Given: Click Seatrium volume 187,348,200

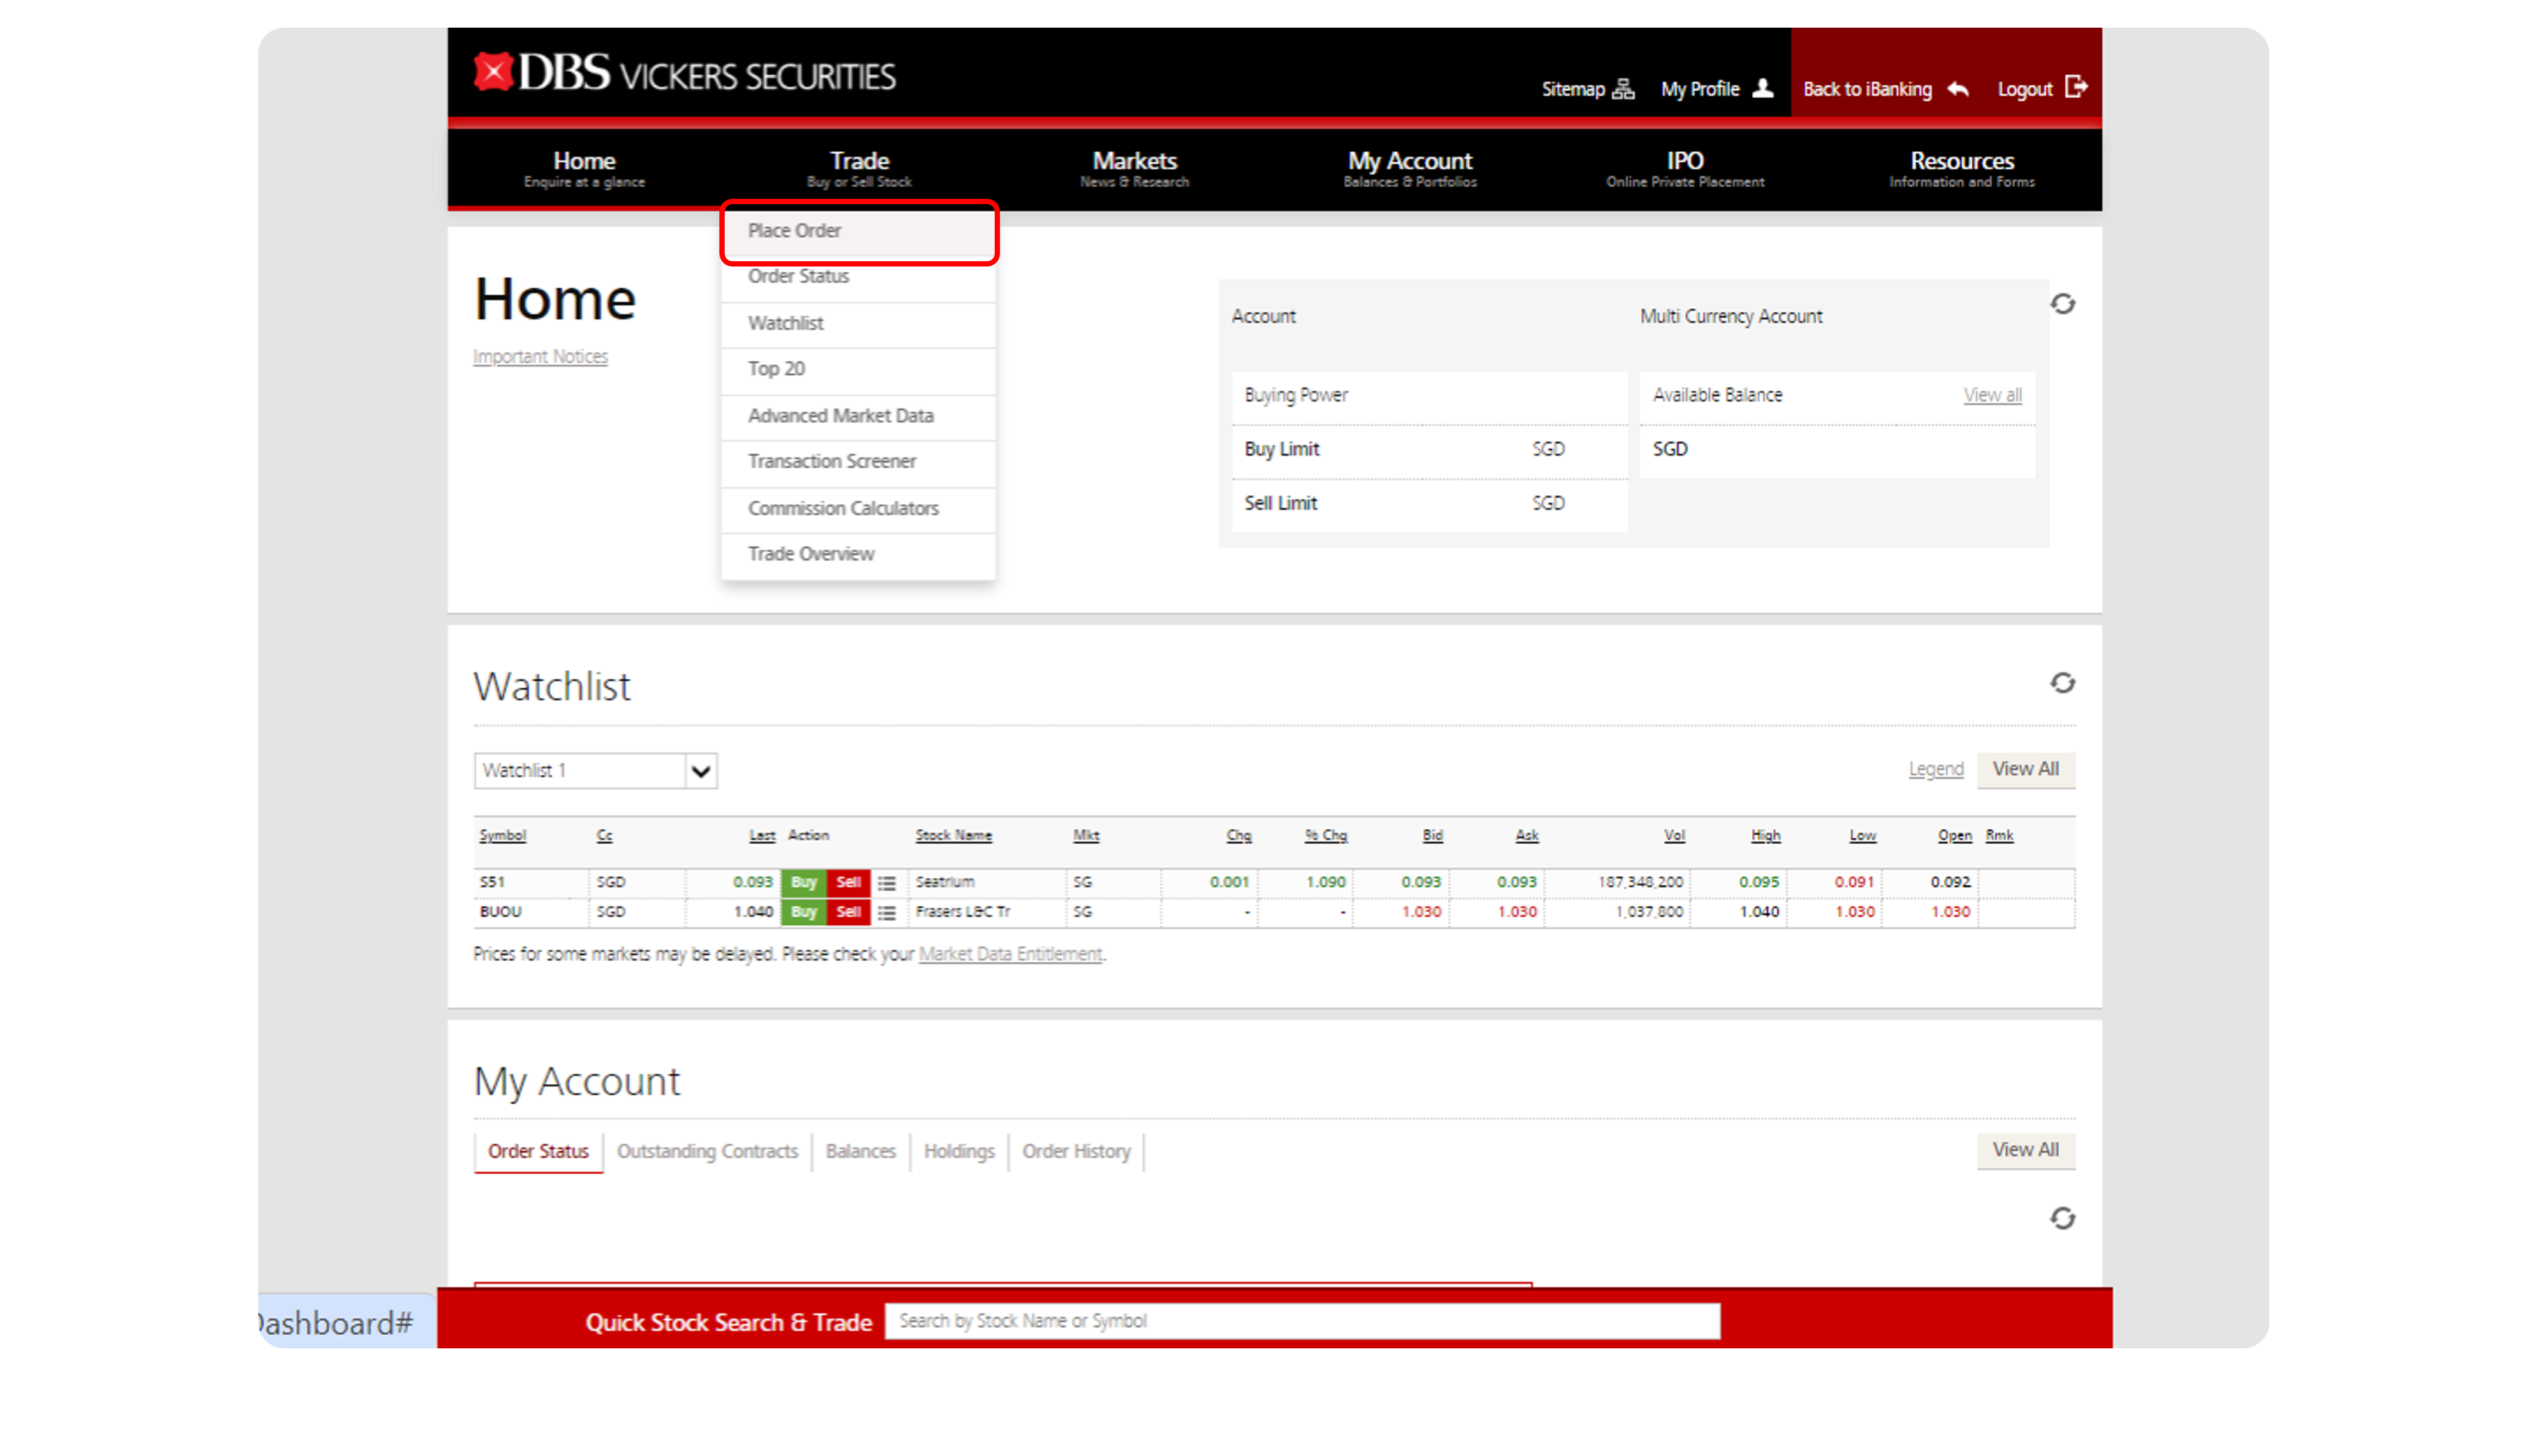Looking at the screenshot, I should click(x=1641, y=882).
